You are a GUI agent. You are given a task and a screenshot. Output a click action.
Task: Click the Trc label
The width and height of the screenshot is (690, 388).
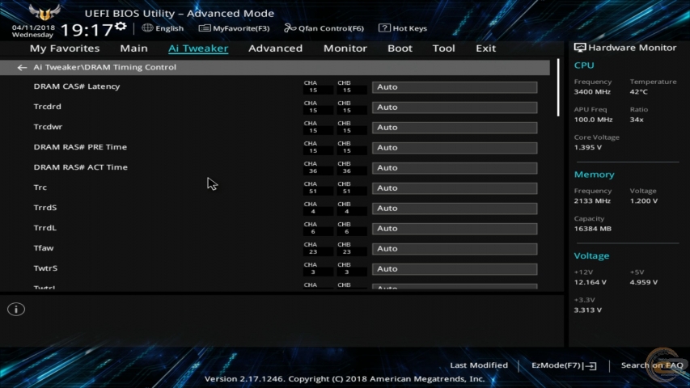pos(40,188)
